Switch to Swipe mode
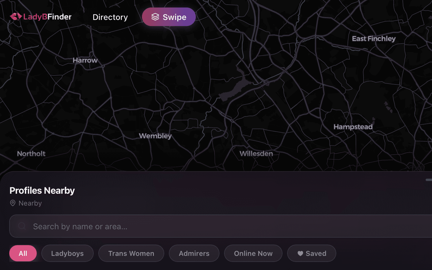Viewport: 432px width, 270px height. [169, 17]
